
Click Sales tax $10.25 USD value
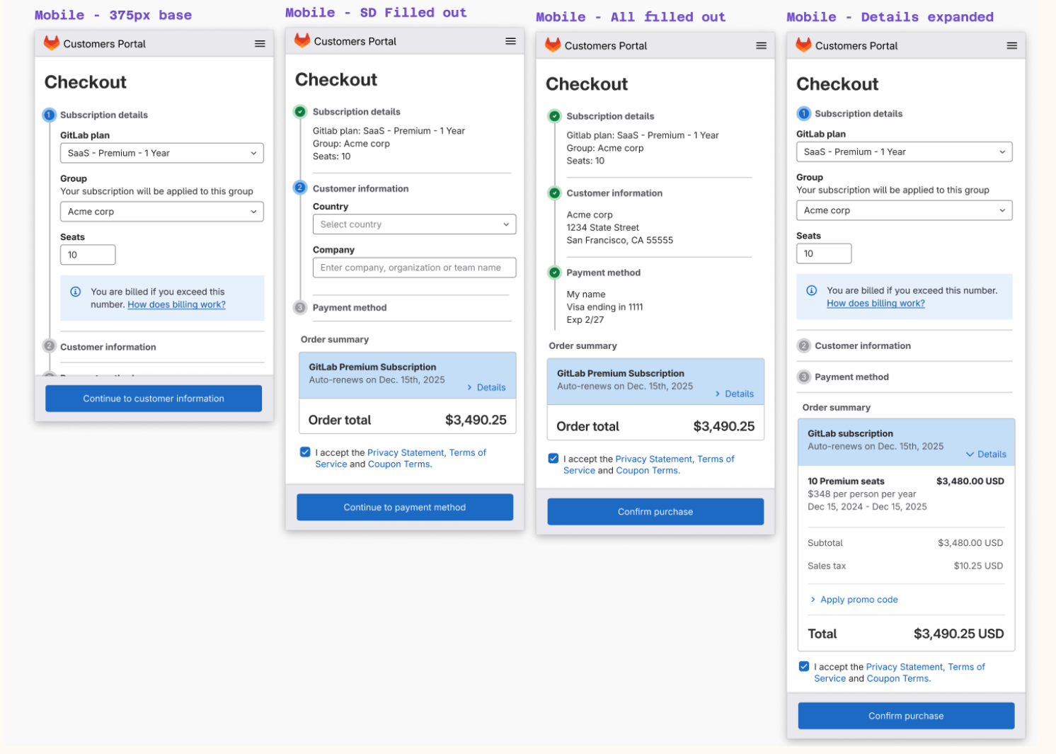[978, 566]
